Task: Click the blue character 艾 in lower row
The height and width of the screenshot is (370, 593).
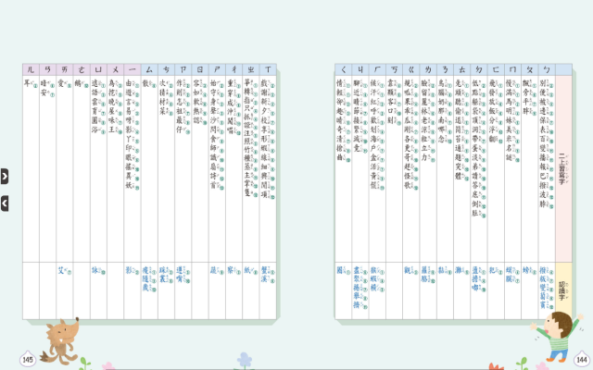Action: point(62,271)
